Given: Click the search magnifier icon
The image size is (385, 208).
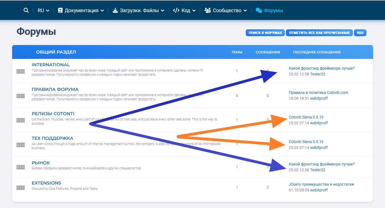Looking at the screenshot, I should point(26,10).
